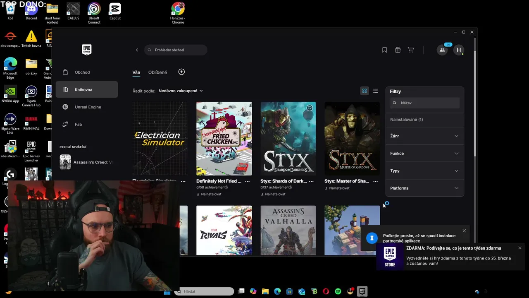The width and height of the screenshot is (529, 298).
Task: Close the partner app installation notification
Action: pyautogui.click(x=464, y=231)
